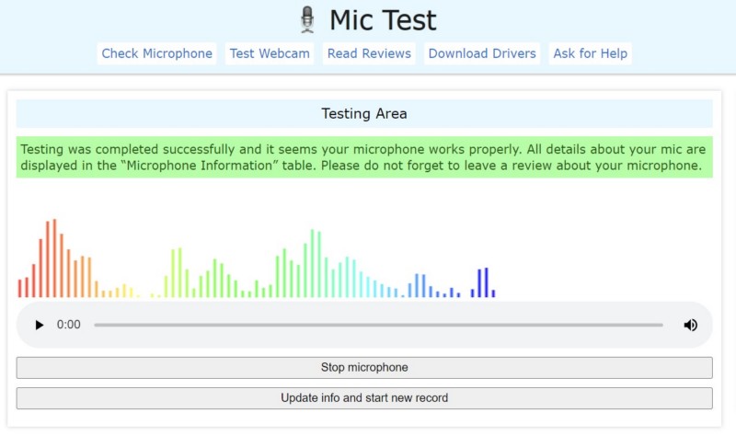Click the 0:00 playback time display
Image resolution: width=736 pixels, height=447 pixels.
coord(69,325)
